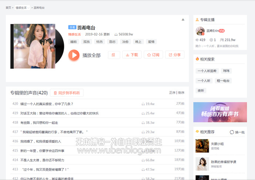Select the 励志 tag
This screenshot has width=255, height=180.
coord(112,42)
